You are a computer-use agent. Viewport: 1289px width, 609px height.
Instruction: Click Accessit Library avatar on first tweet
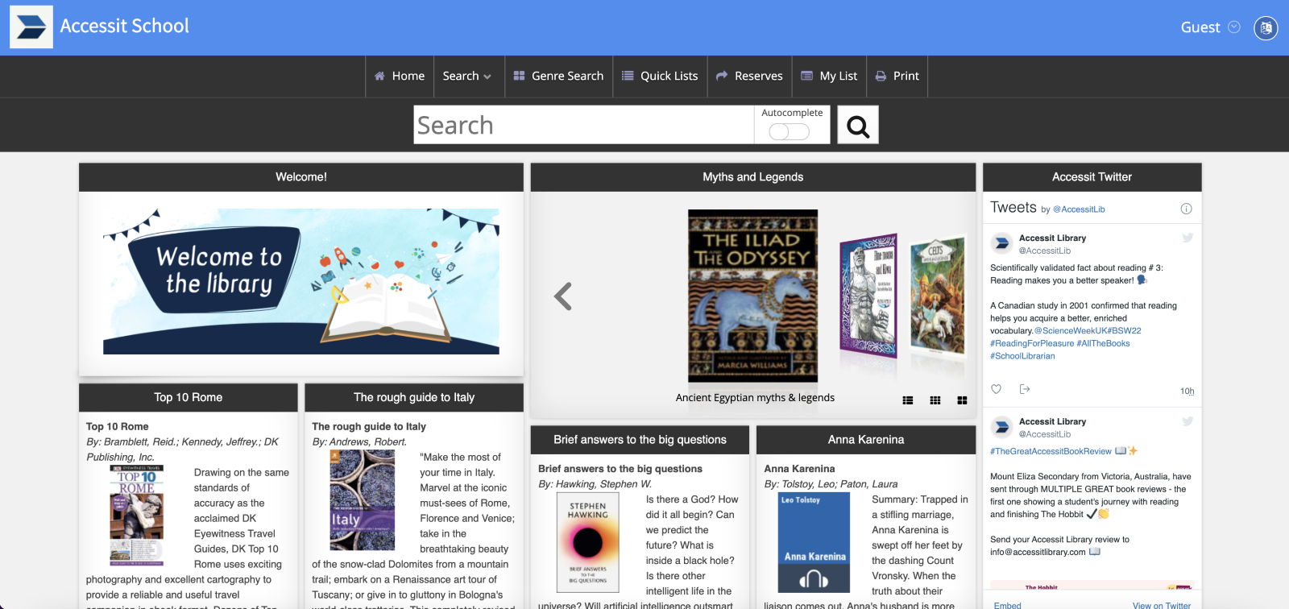click(x=1002, y=243)
